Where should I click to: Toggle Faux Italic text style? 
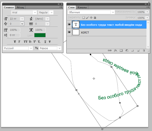tap(19, 42)
